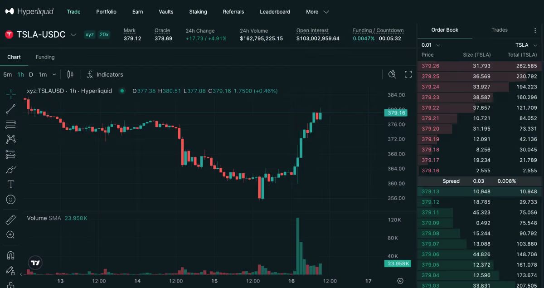Click the $162,795,225.15 24h volume value

[261, 39]
